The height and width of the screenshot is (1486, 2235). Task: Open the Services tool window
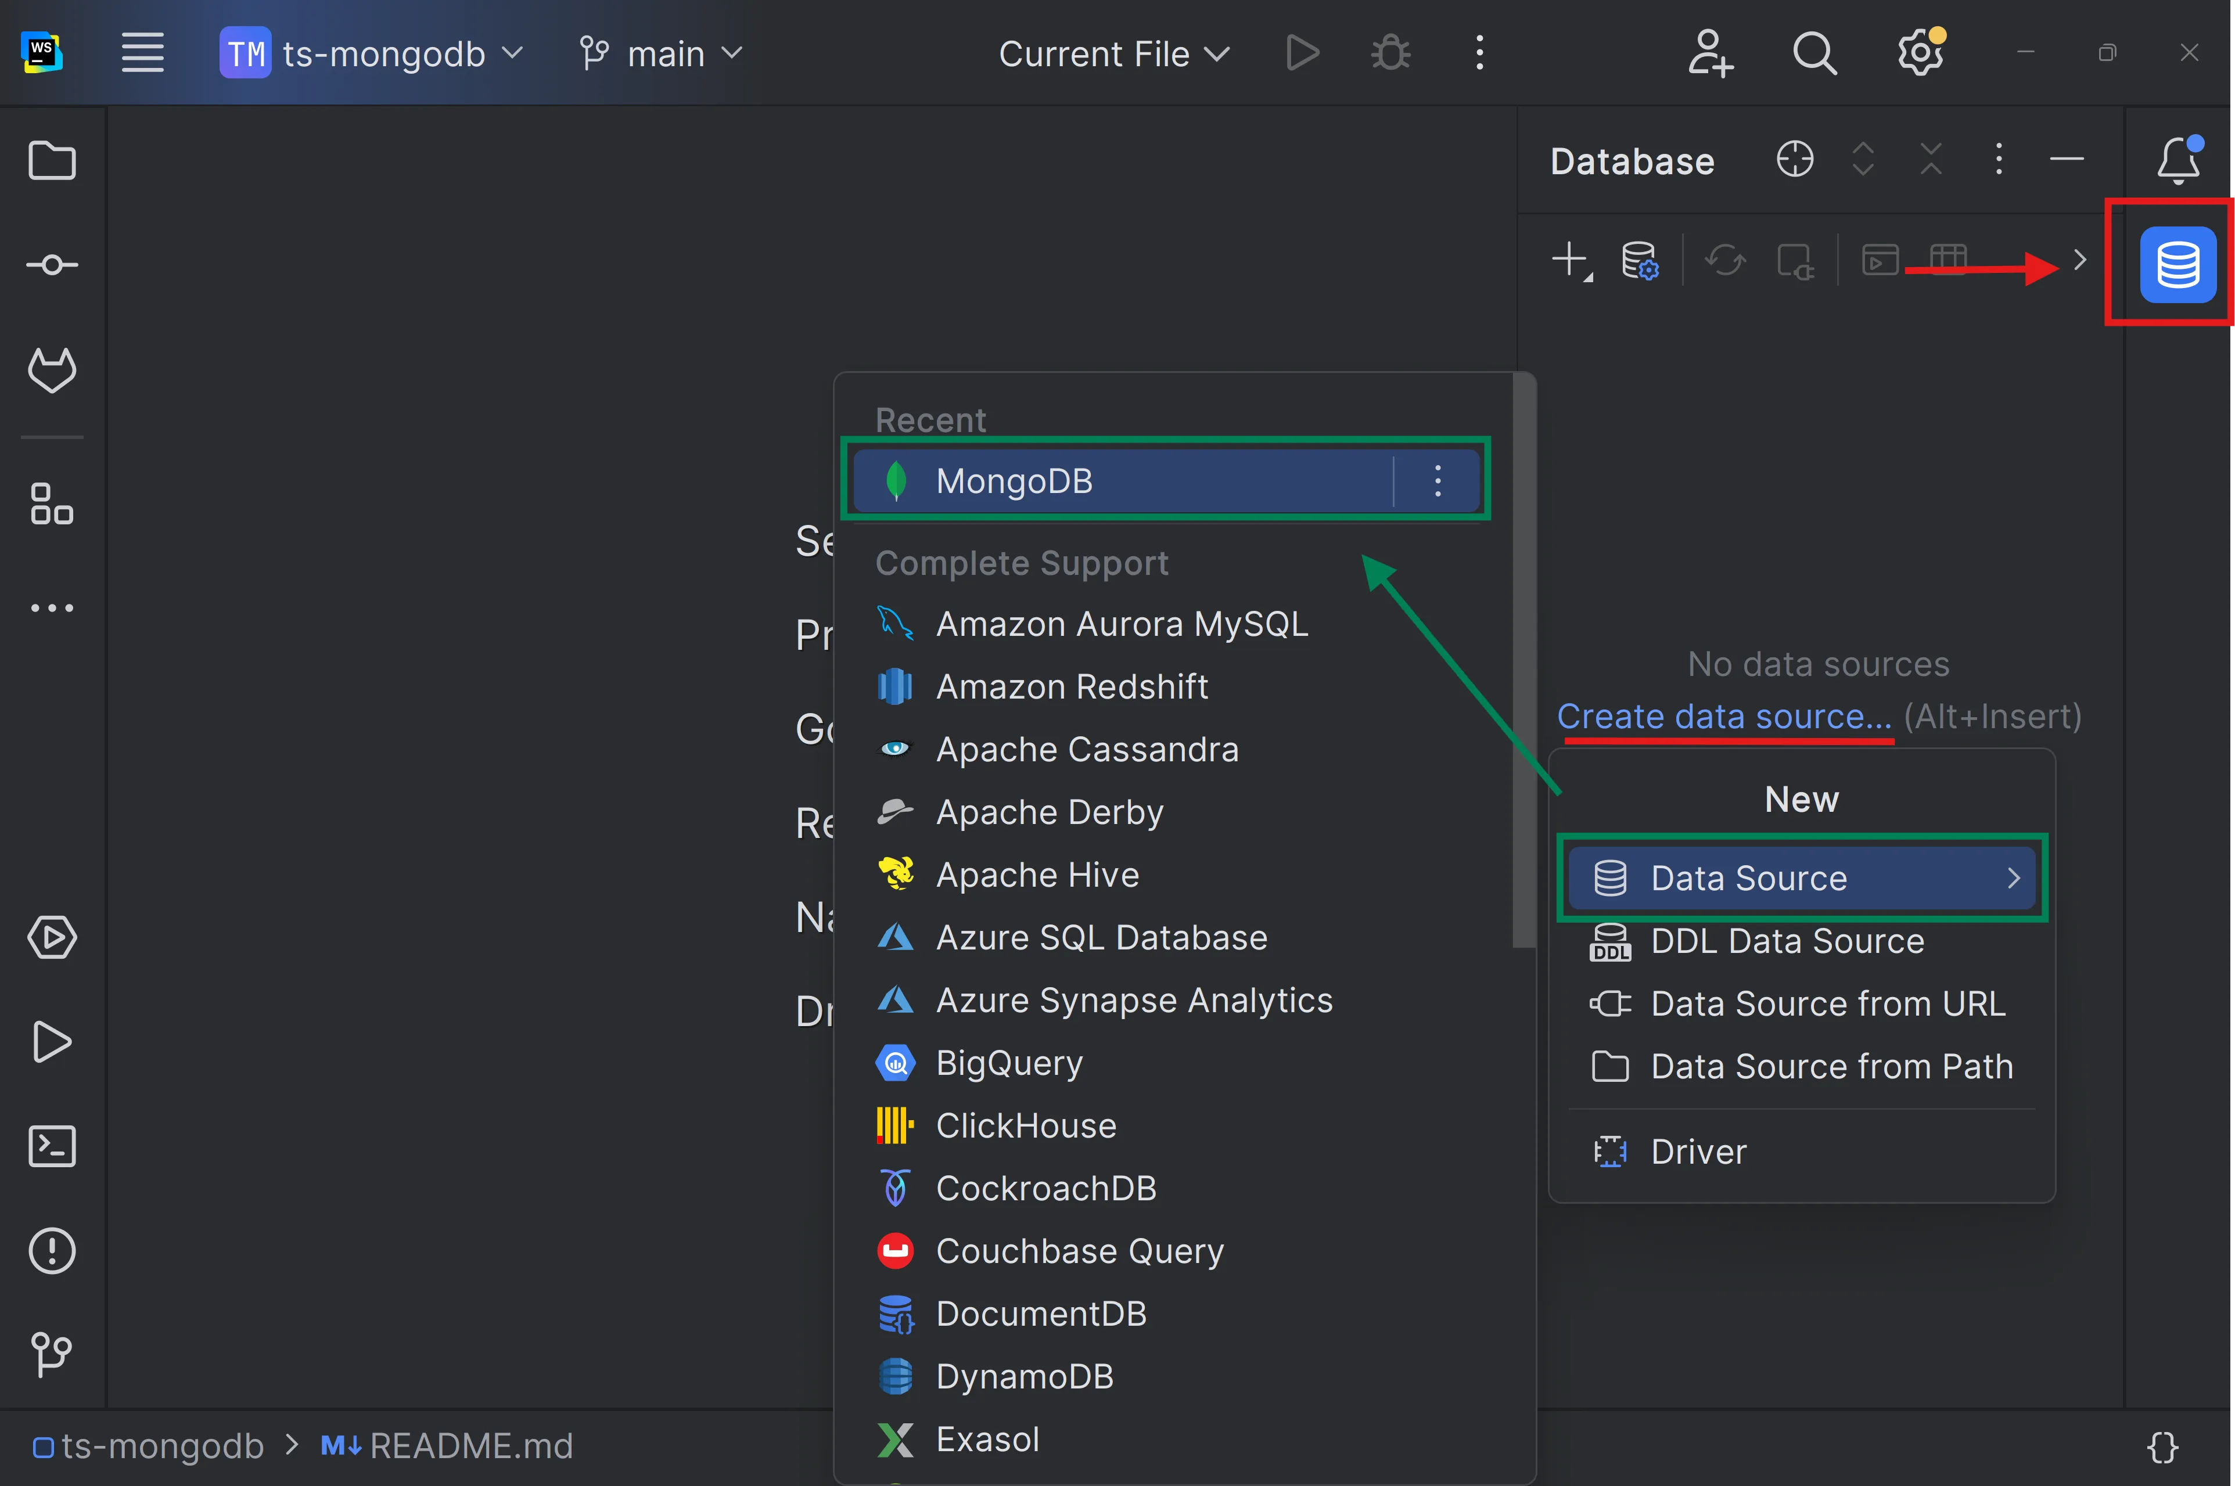pyautogui.click(x=51, y=937)
